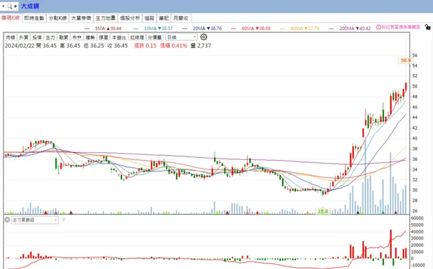The height and width of the screenshot is (269, 433).
Task: Open the 主力買賣超 indicator dropdown
Action: 35,220
